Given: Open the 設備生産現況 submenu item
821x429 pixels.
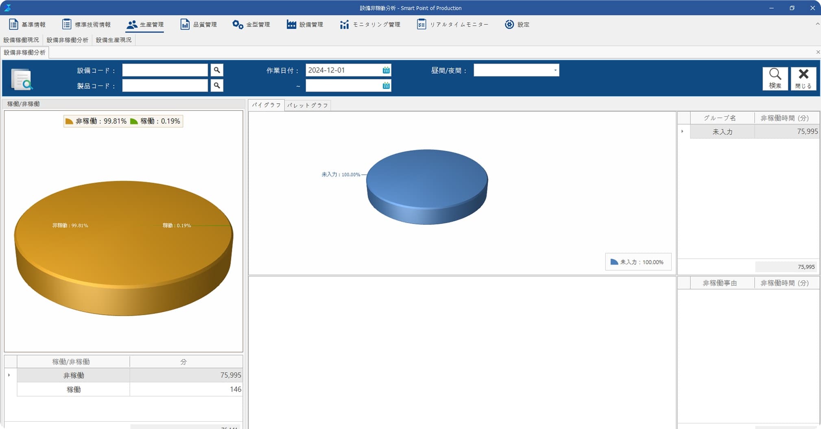Looking at the screenshot, I should (x=114, y=40).
